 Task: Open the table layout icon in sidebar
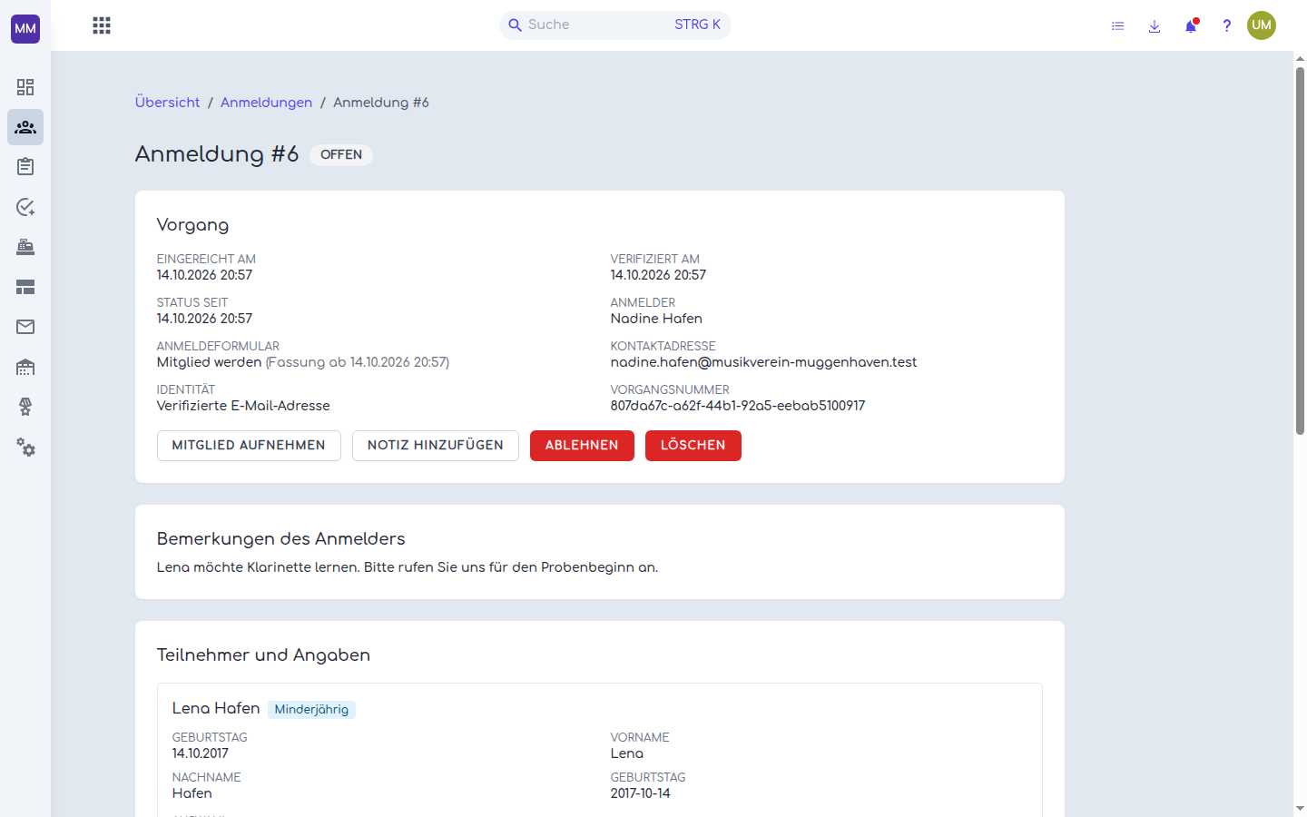pos(25,287)
